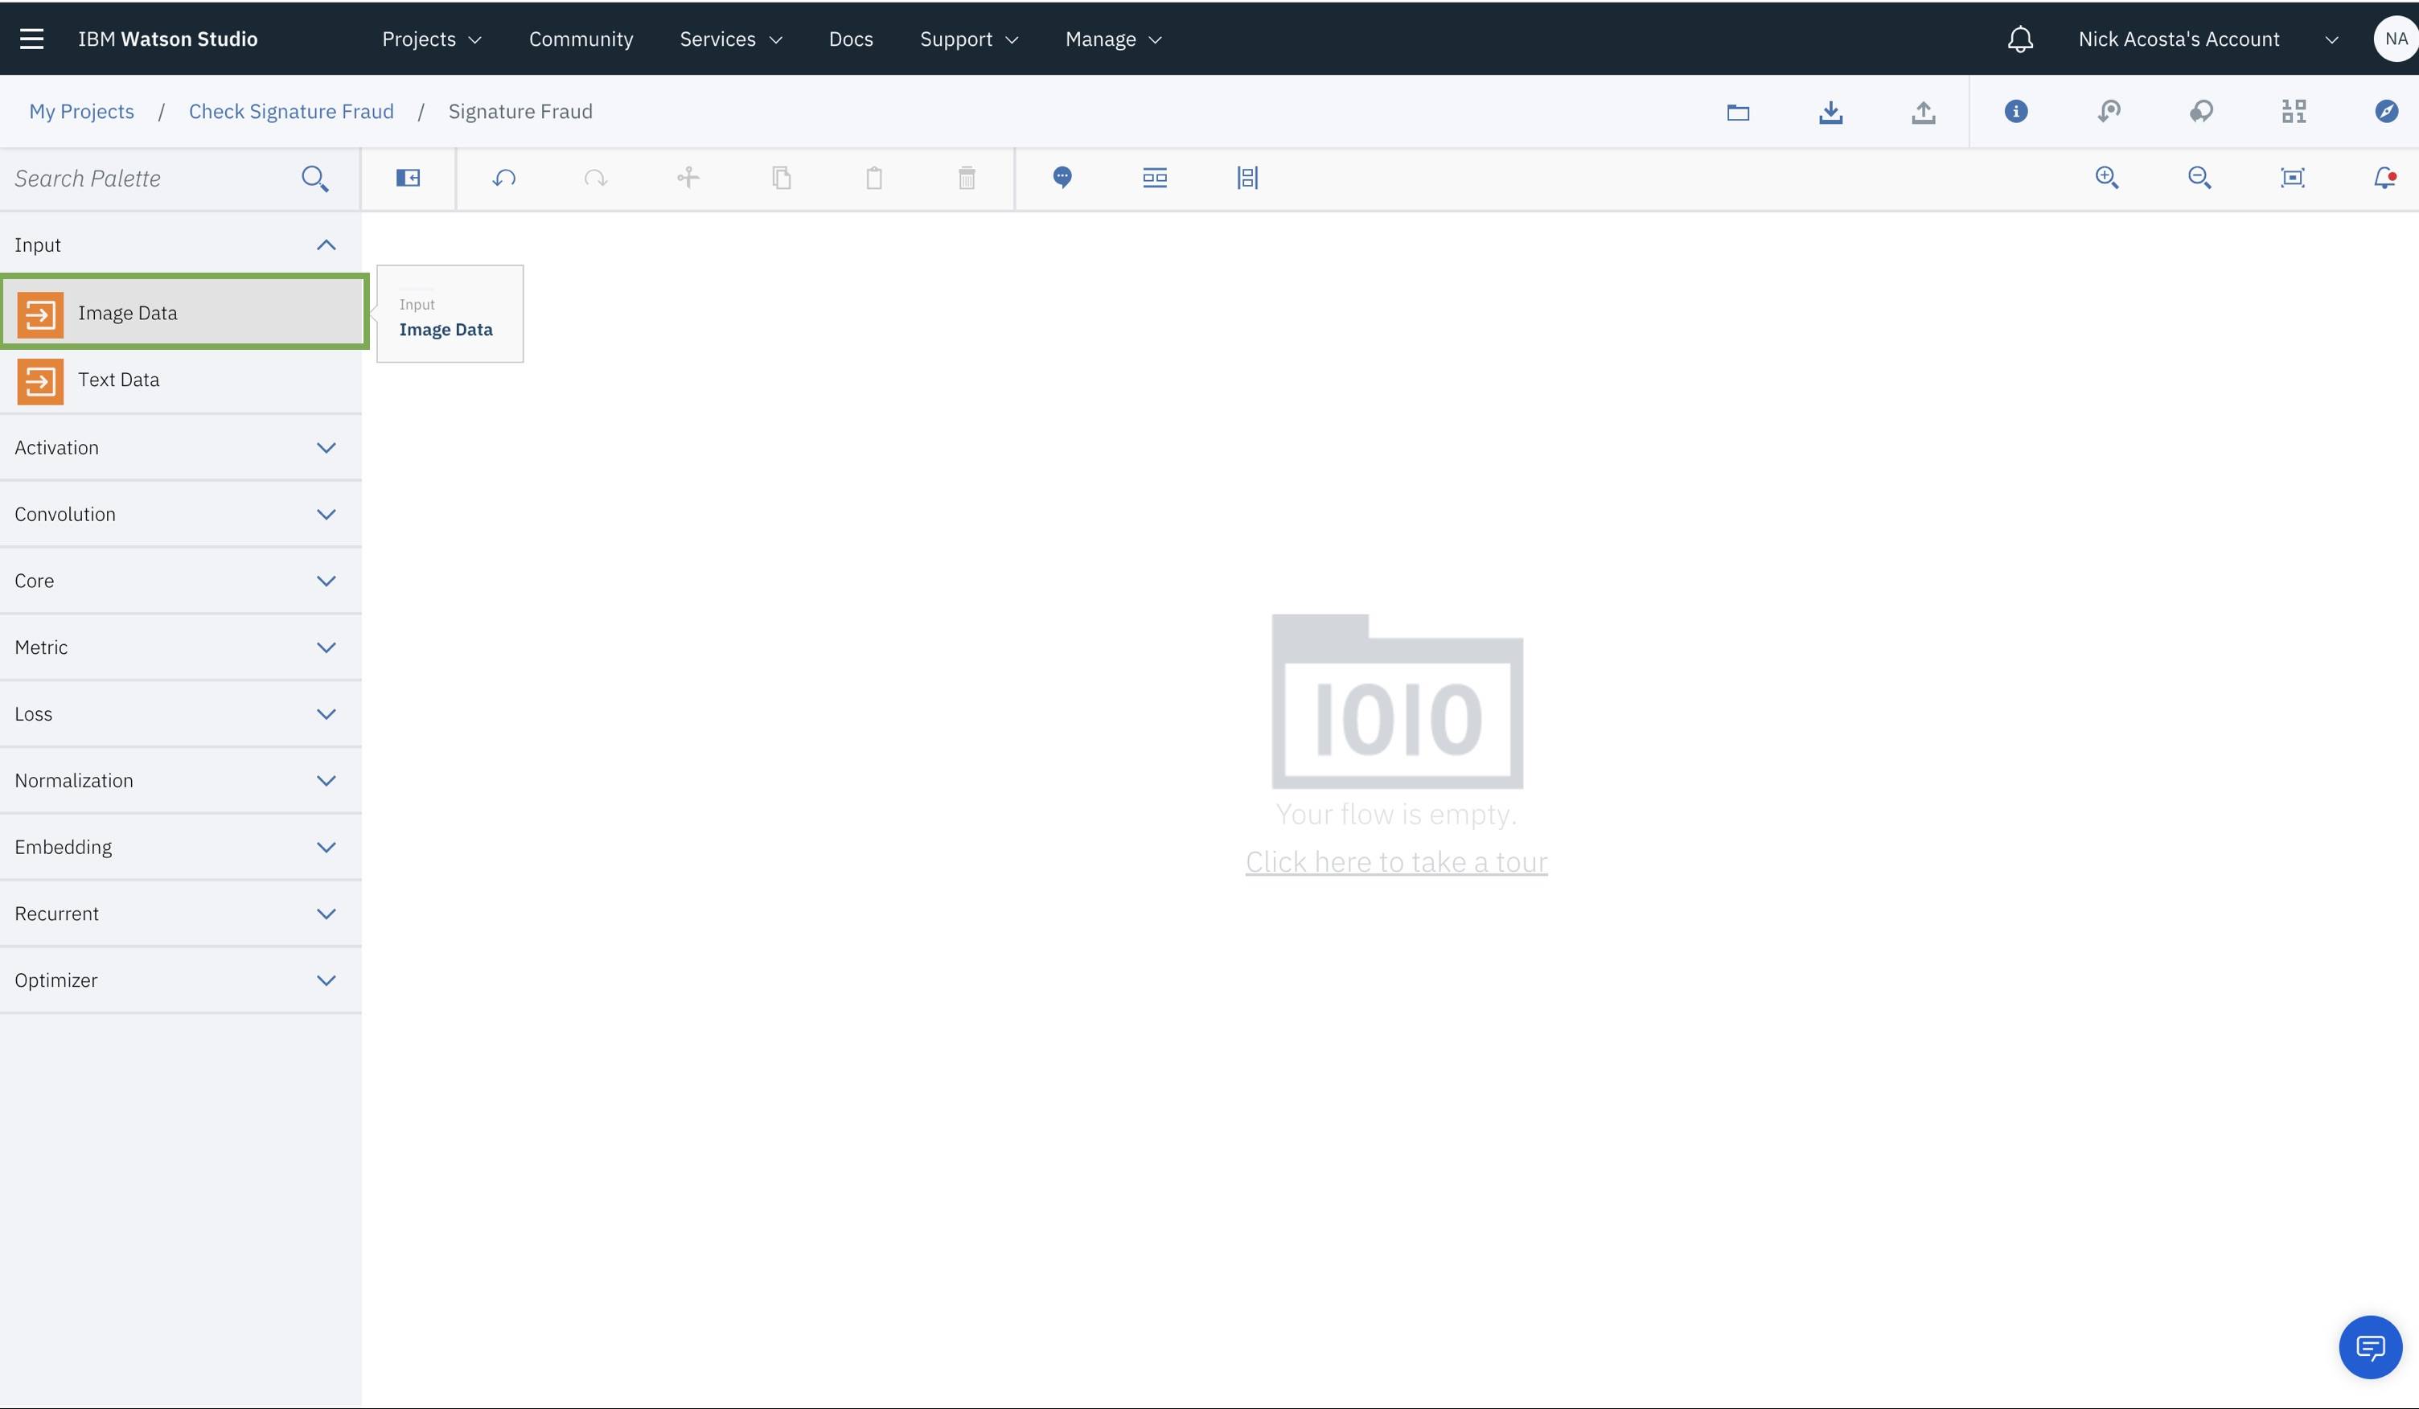Image resolution: width=2419 pixels, height=1409 pixels.
Task: Click the folder open icon
Action: 1738,111
